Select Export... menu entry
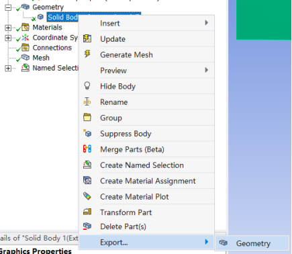Viewport: 292px width, 254px height. (x=146, y=242)
